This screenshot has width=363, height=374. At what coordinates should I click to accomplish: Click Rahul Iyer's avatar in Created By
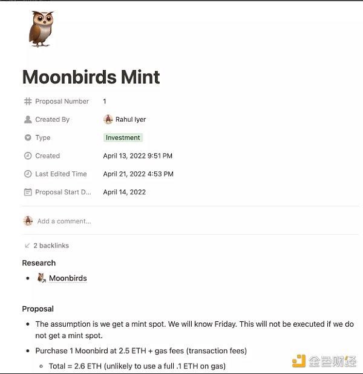(x=108, y=120)
